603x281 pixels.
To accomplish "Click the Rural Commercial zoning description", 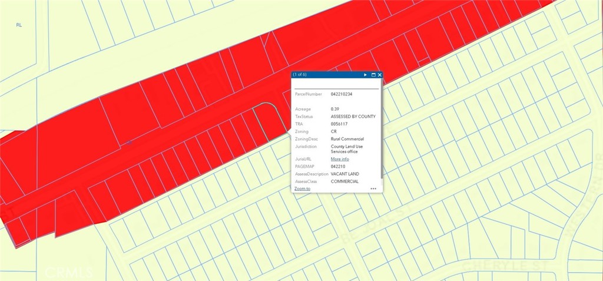I will 347,139.
